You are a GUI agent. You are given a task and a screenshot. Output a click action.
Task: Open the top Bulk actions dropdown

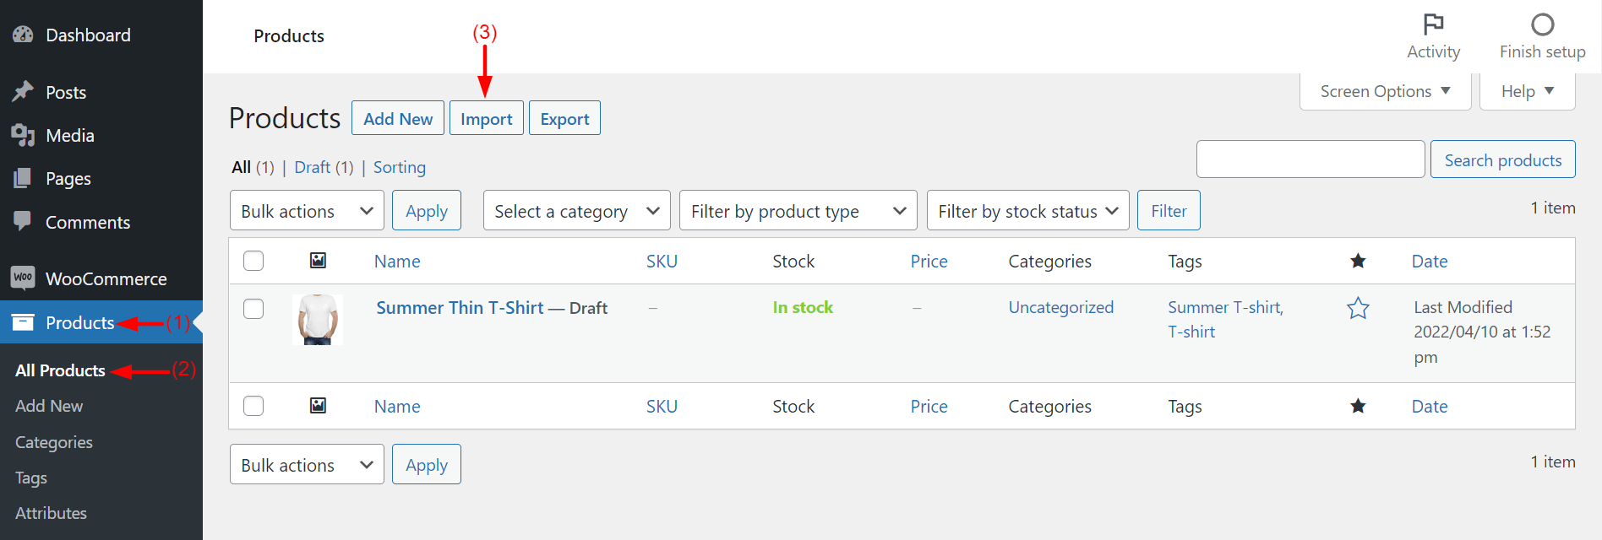[x=307, y=211]
